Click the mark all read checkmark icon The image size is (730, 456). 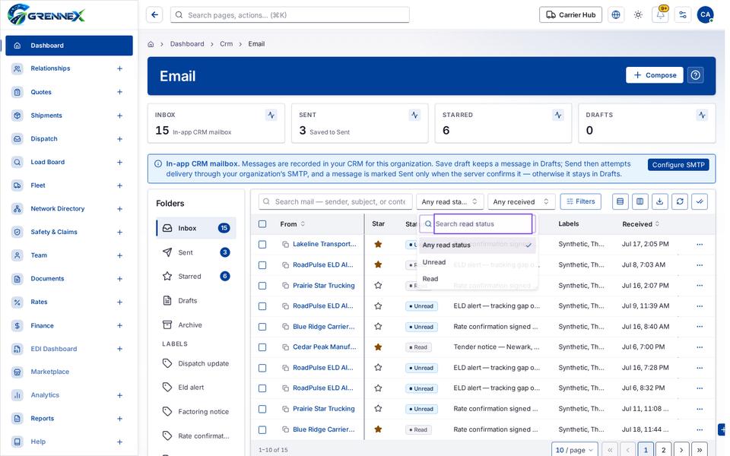700,201
